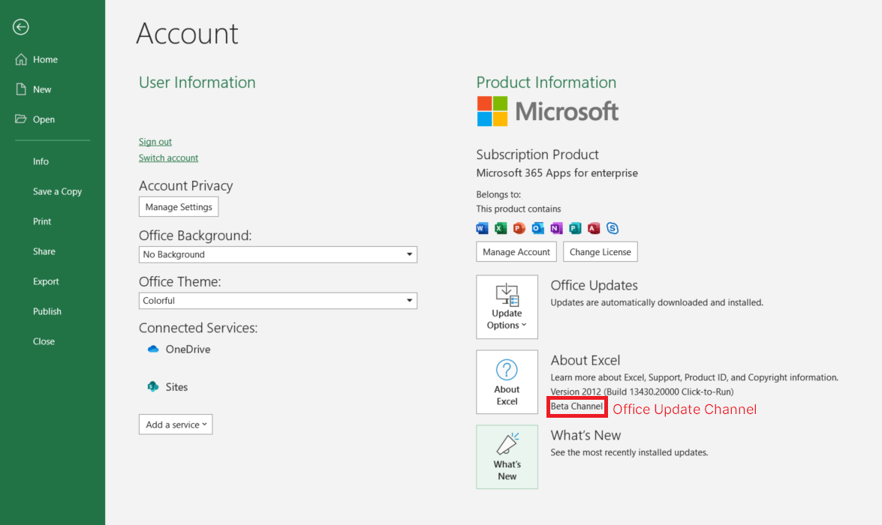This screenshot has height=525, width=882.
Task: Click the Sign out link
Action: [x=155, y=142]
